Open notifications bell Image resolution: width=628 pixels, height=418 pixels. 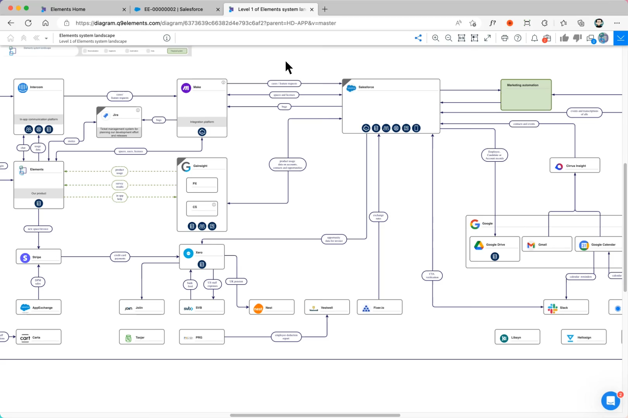(534, 38)
